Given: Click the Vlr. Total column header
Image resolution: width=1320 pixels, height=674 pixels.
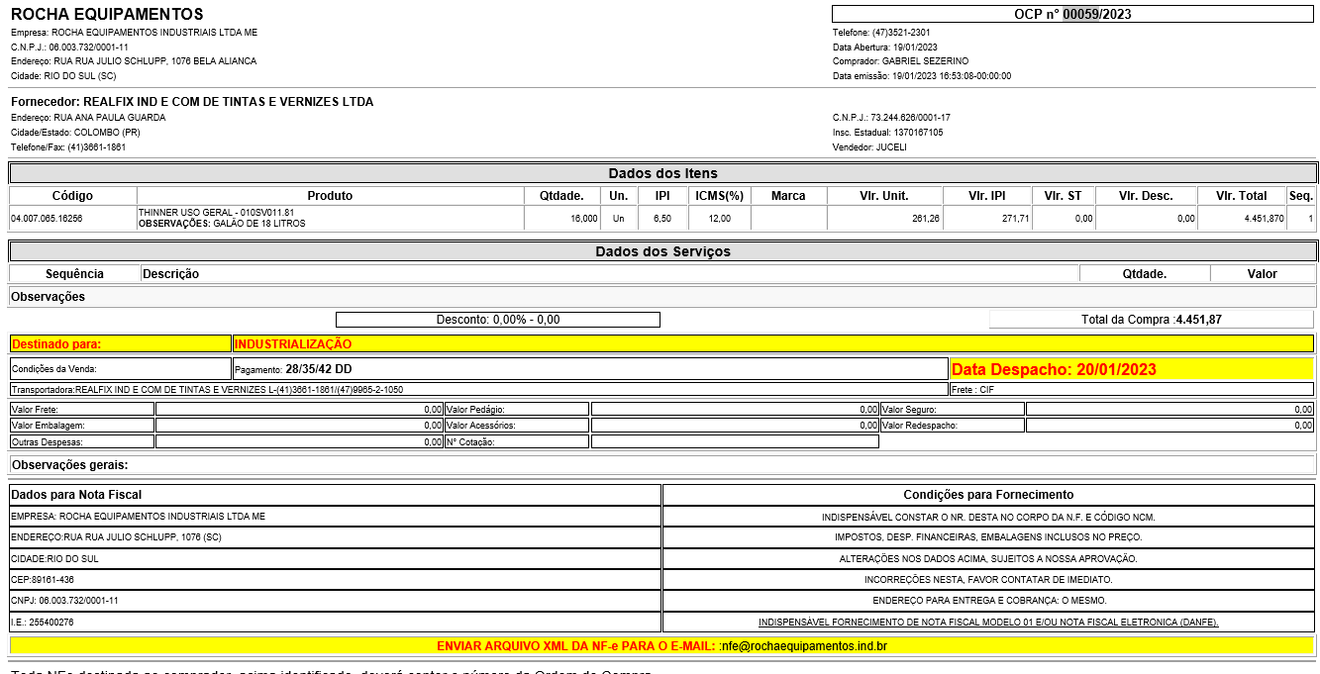Looking at the screenshot, I should coord(1242,196).
